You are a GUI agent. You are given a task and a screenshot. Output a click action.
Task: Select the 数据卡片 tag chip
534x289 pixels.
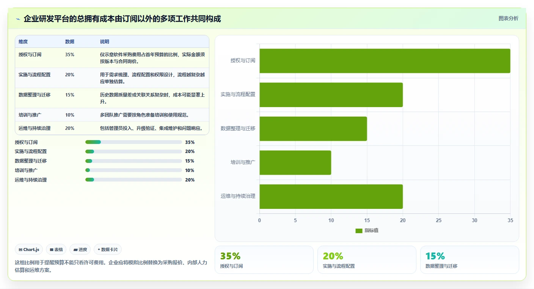[x=108, y=250]
